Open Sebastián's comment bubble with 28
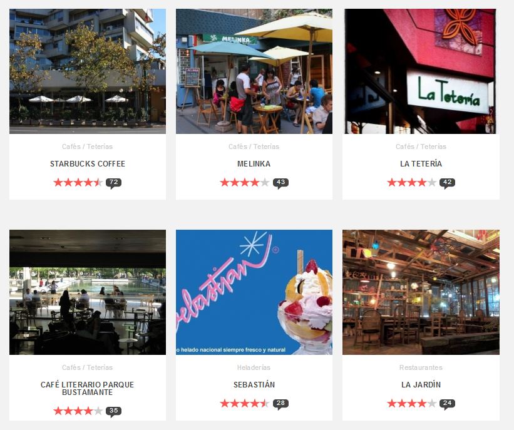The height and width of the screenshot is (430, 514). pyautogui.click(x=280, y=404)
